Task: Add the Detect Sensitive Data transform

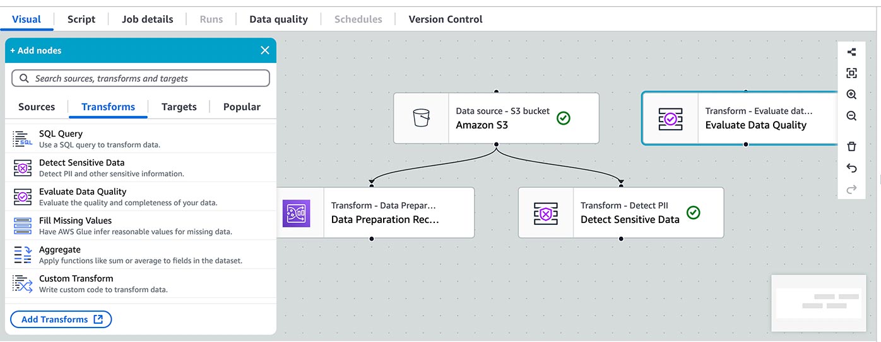Action: [141, 168]
